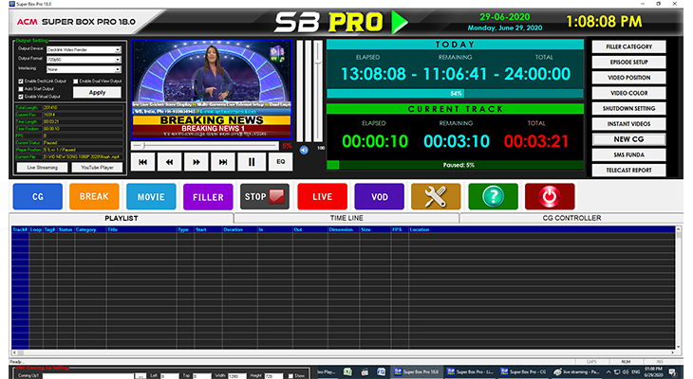Toggle Enable Virtual Output checkbox

pyautogui.click(x=21, y=97)
